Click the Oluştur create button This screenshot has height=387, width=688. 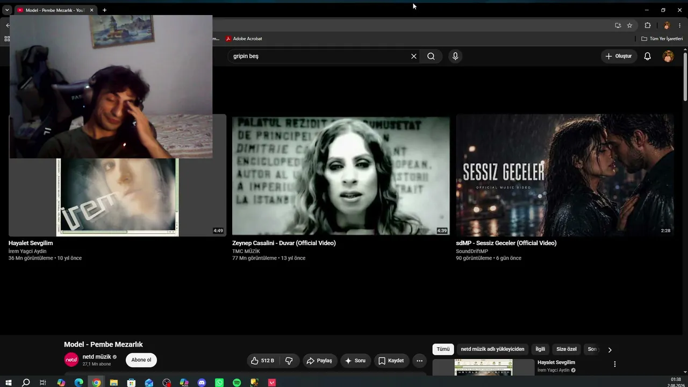point(619,56)
